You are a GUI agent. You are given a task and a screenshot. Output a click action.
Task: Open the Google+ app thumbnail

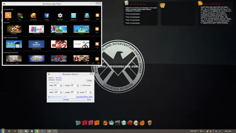[81, 44]
